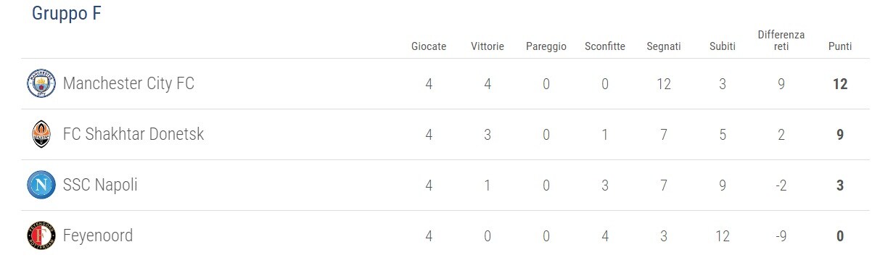The height and width of the screenshot is (263, 872).
Task: Open the FC Shakhtar Donetsk team link
Action: pyautogui.click(x=133, y=134)
